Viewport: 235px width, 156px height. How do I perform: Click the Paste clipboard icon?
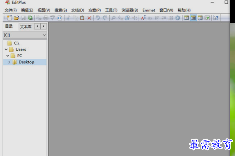(x=82, y=18)
